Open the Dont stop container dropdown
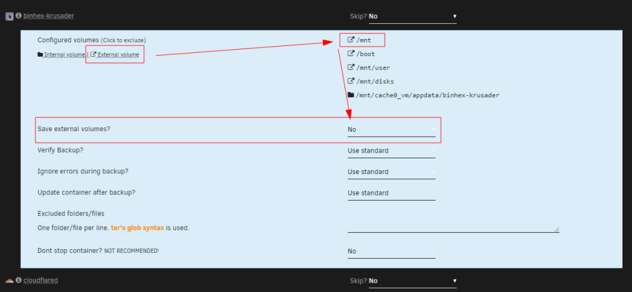 [x=391, y=251]
